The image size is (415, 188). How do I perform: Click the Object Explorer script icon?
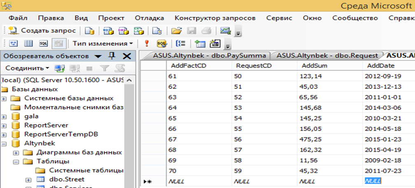click(x=119, y=68)
